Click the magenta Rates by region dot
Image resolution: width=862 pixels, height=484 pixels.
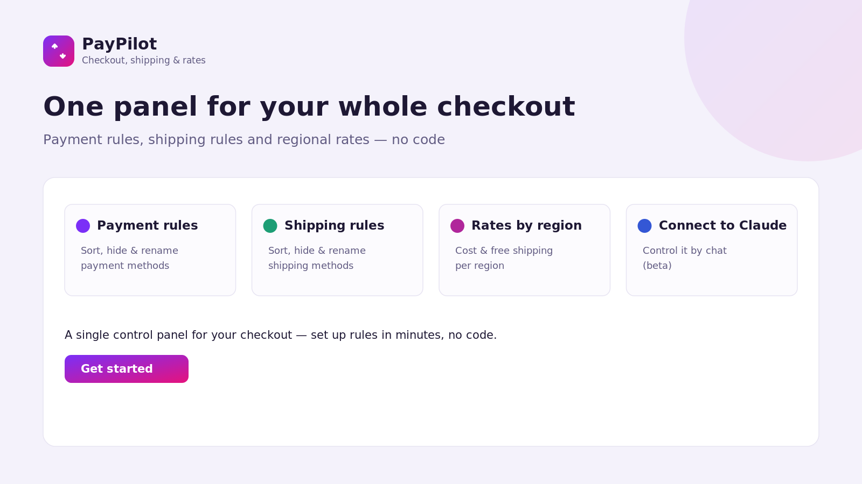457,226
